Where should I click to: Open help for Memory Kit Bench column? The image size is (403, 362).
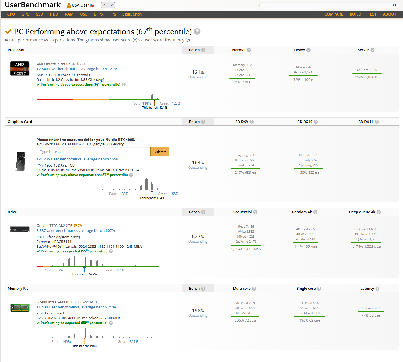203,289
